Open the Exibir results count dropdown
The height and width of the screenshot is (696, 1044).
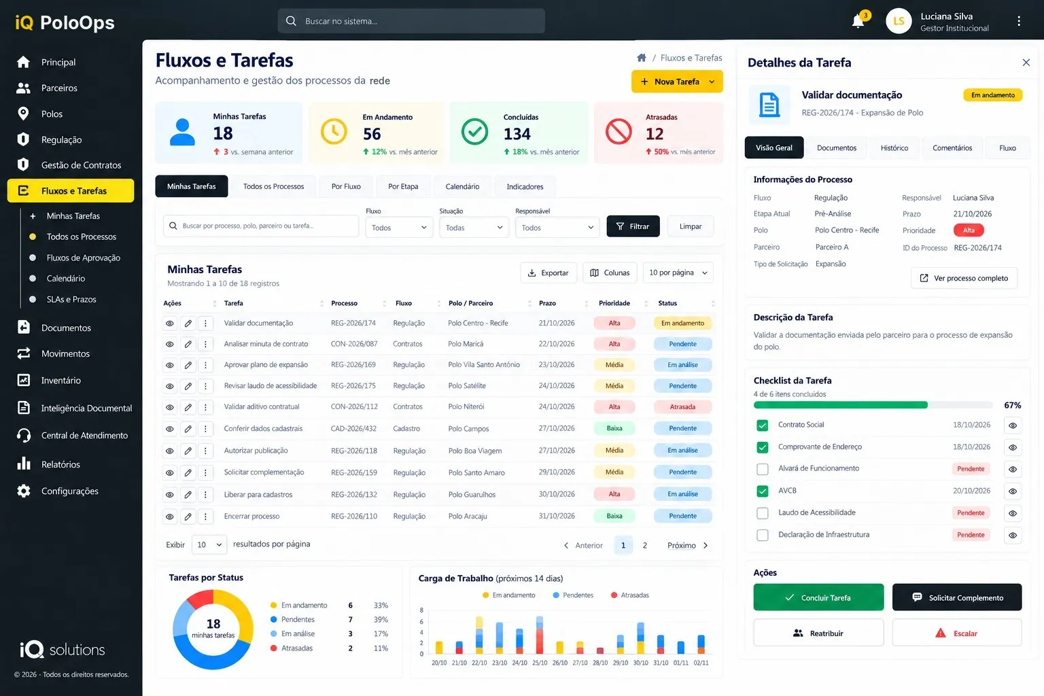click(x=209, y=544)
